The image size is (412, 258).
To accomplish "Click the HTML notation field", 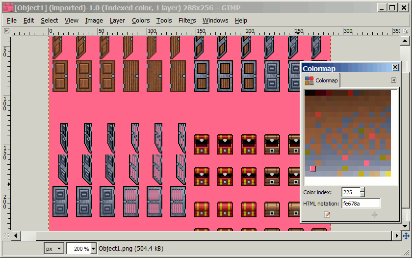I will click(x=361, y=204).
